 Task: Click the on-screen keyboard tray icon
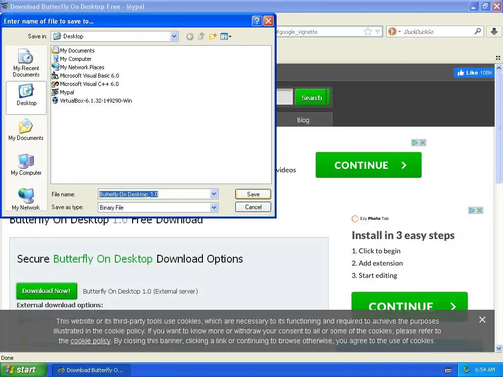[448, 370]
